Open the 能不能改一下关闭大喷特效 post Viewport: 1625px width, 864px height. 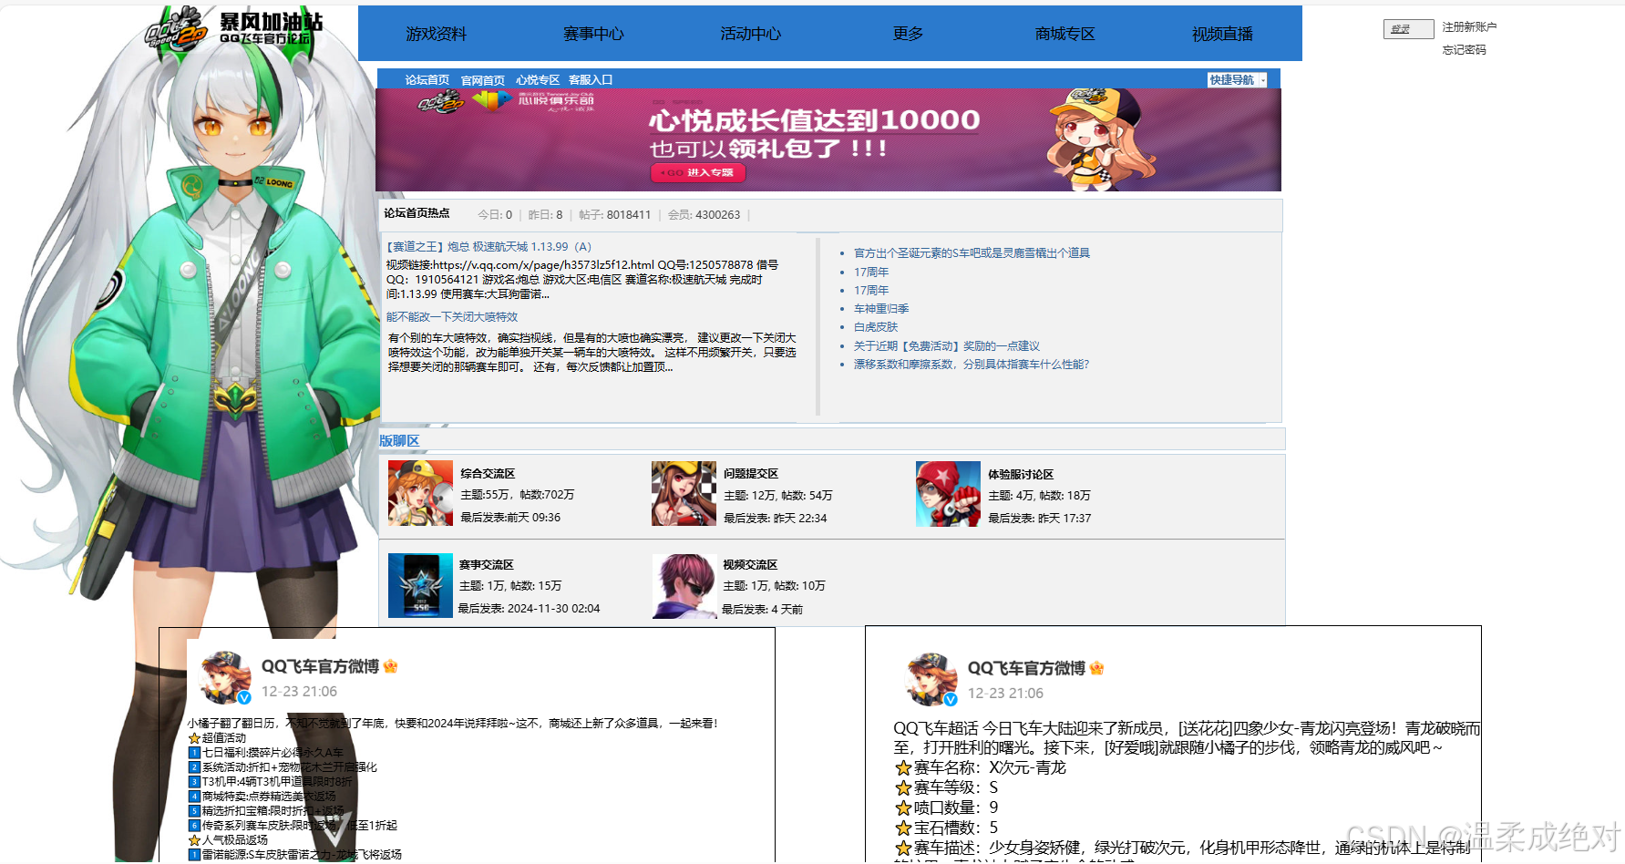[x=452, y=317]
